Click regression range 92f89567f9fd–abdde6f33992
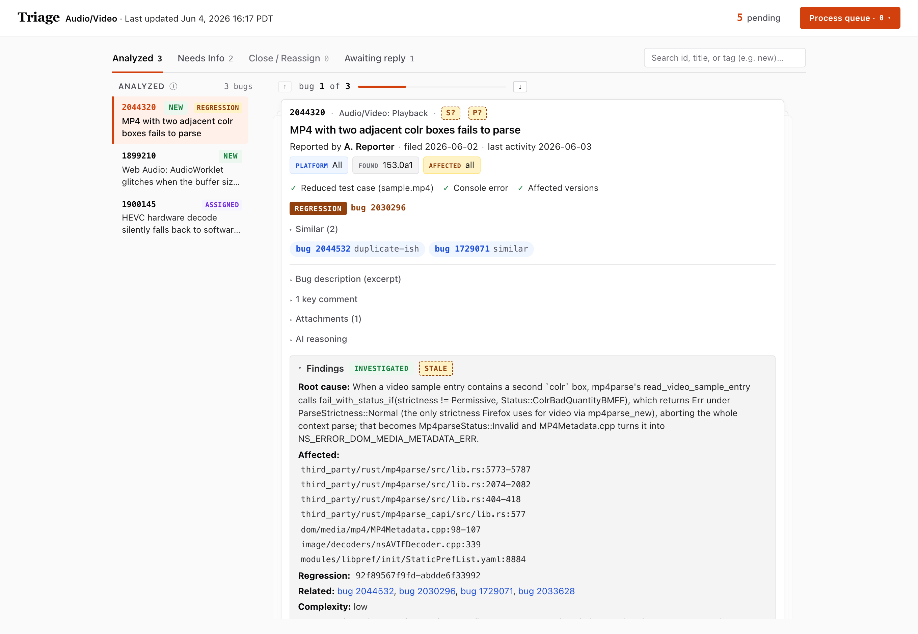This screenshot has width=918, height=634. (418, 576)
